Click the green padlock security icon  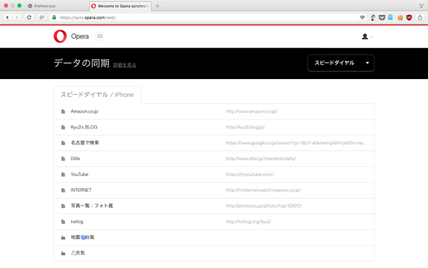(x=54, y=17)
